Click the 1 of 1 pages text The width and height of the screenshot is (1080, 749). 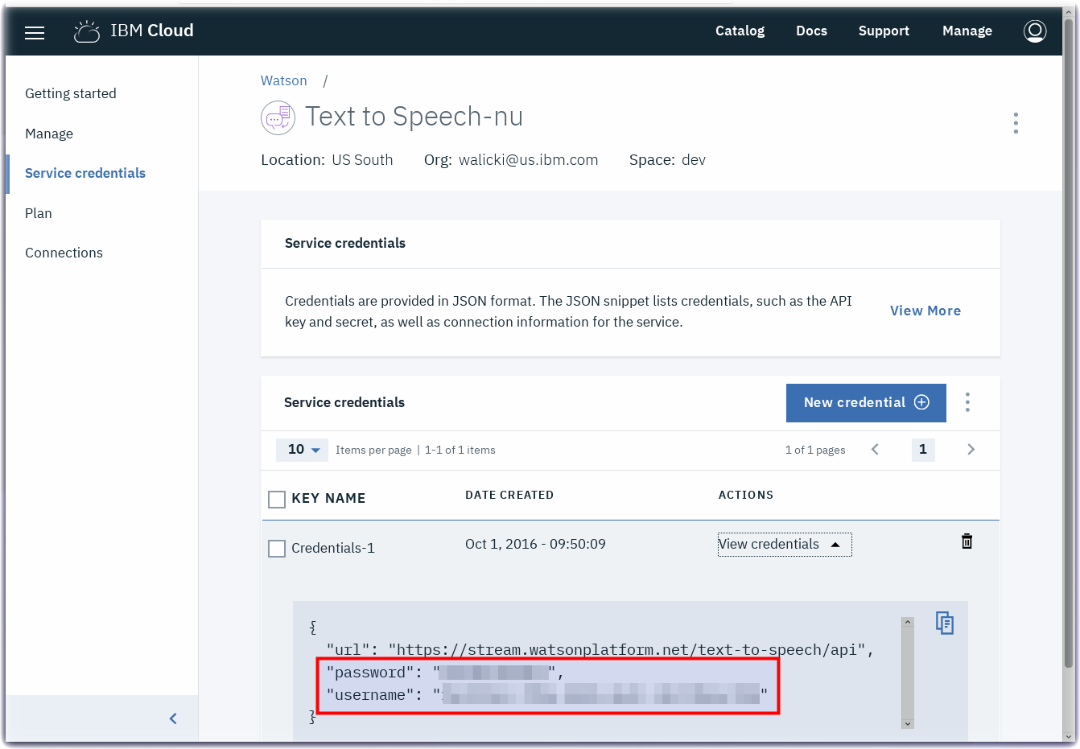pos(815,450)
